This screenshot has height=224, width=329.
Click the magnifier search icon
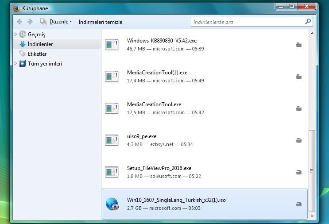coord(308,21)
